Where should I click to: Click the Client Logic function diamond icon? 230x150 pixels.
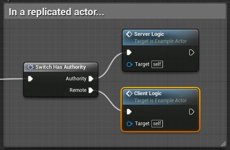129,94
